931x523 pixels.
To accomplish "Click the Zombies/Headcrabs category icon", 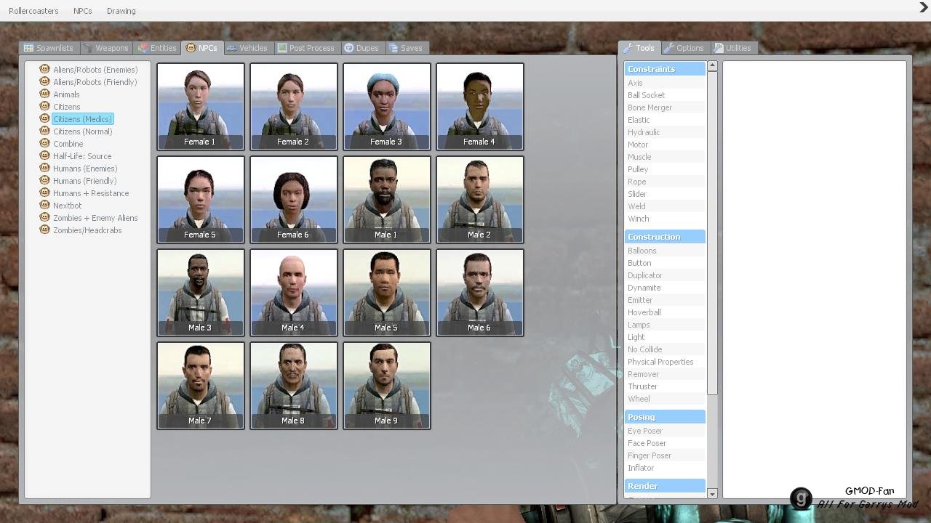I will click(44, 230).
